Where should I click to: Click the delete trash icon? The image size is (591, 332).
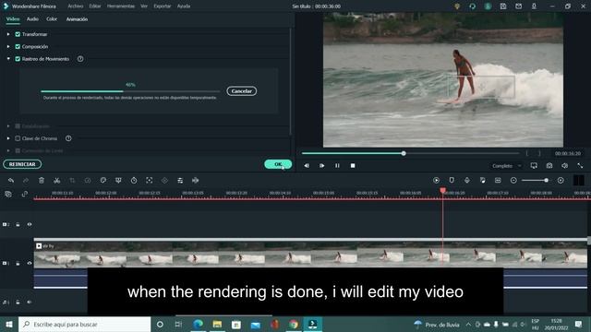tap(42, 181)
